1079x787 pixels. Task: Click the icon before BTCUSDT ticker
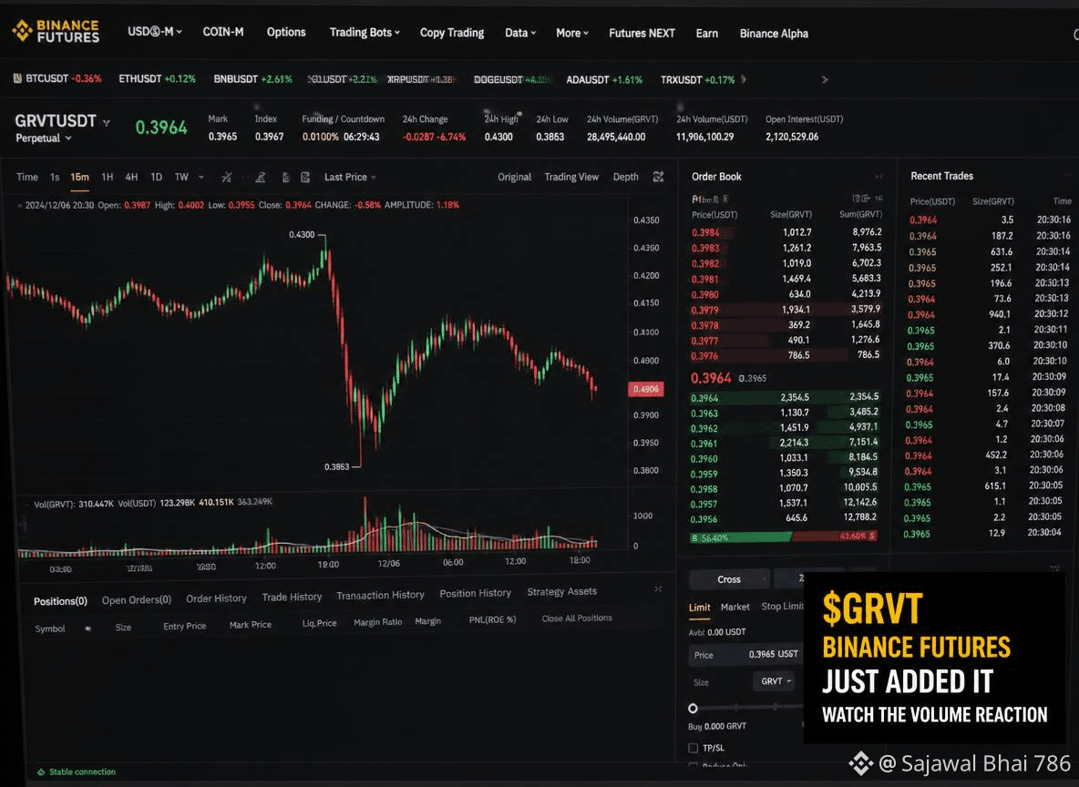pos(17,78)
